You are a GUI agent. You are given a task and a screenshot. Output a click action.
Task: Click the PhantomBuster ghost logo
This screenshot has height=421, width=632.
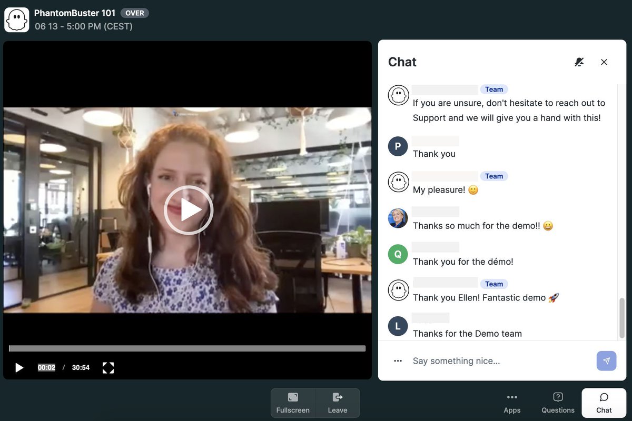coord(17,20)
